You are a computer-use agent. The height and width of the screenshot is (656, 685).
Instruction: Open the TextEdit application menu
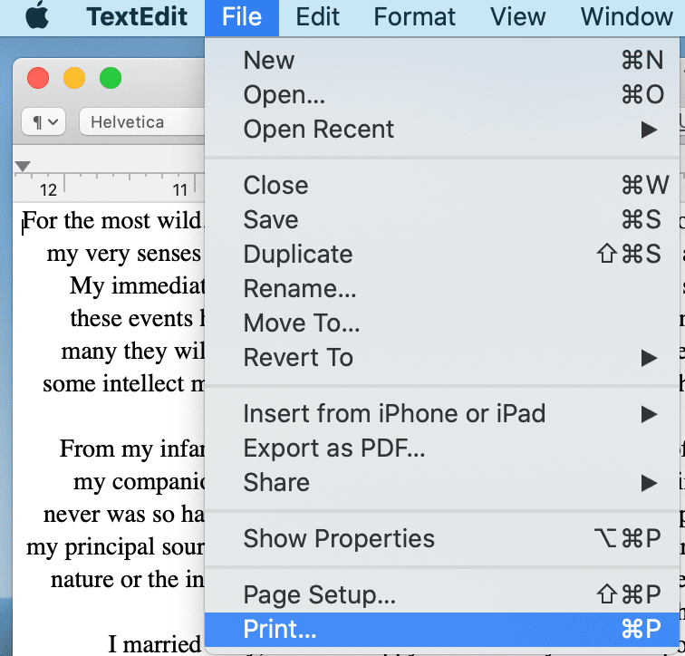pos(137,17)
